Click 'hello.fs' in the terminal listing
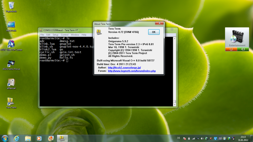This screenshot has height=142, width=253. coord(66,58)
